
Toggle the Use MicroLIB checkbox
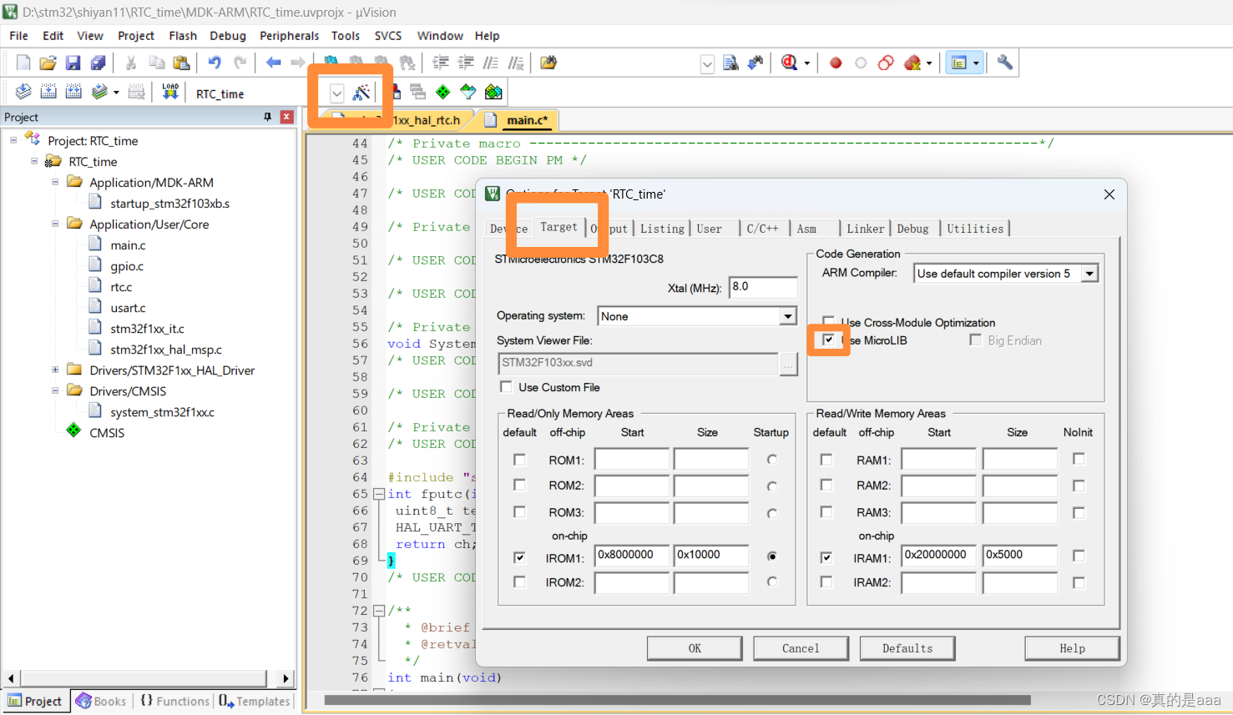click(828, 340)
